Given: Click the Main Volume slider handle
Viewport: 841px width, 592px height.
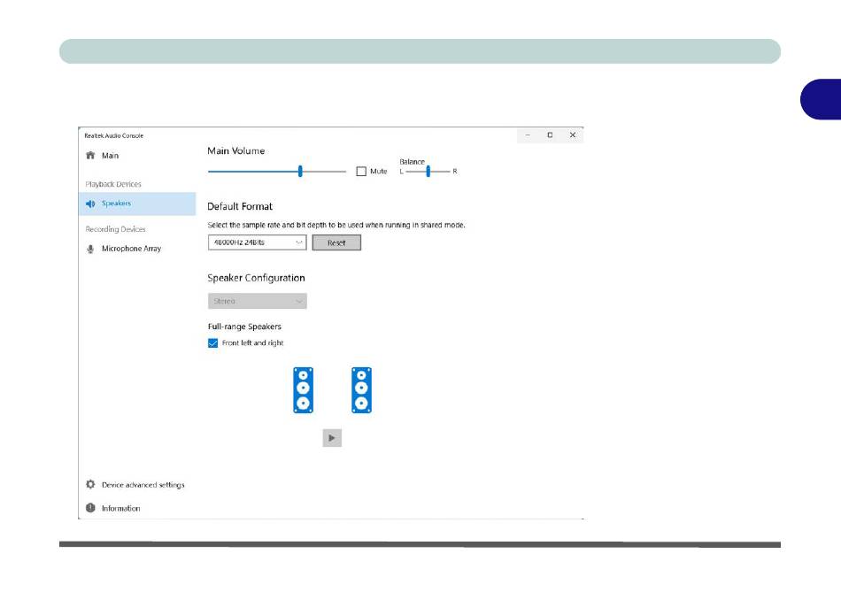Looking at the screenshot, I should 301,171.
